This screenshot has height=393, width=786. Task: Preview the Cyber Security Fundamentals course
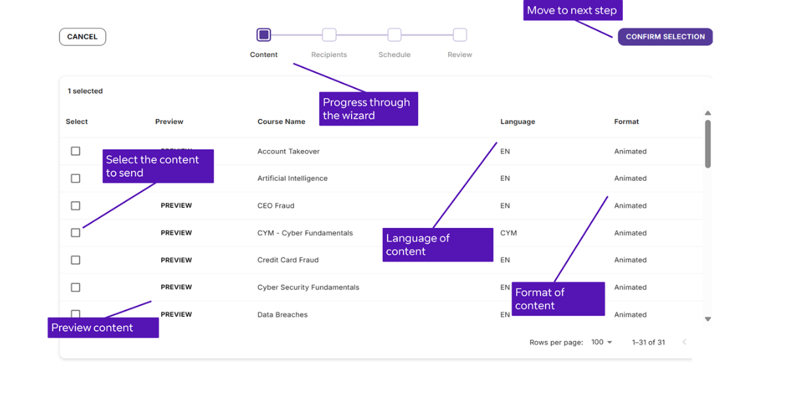pyautogui.click(x=176, y=287)
